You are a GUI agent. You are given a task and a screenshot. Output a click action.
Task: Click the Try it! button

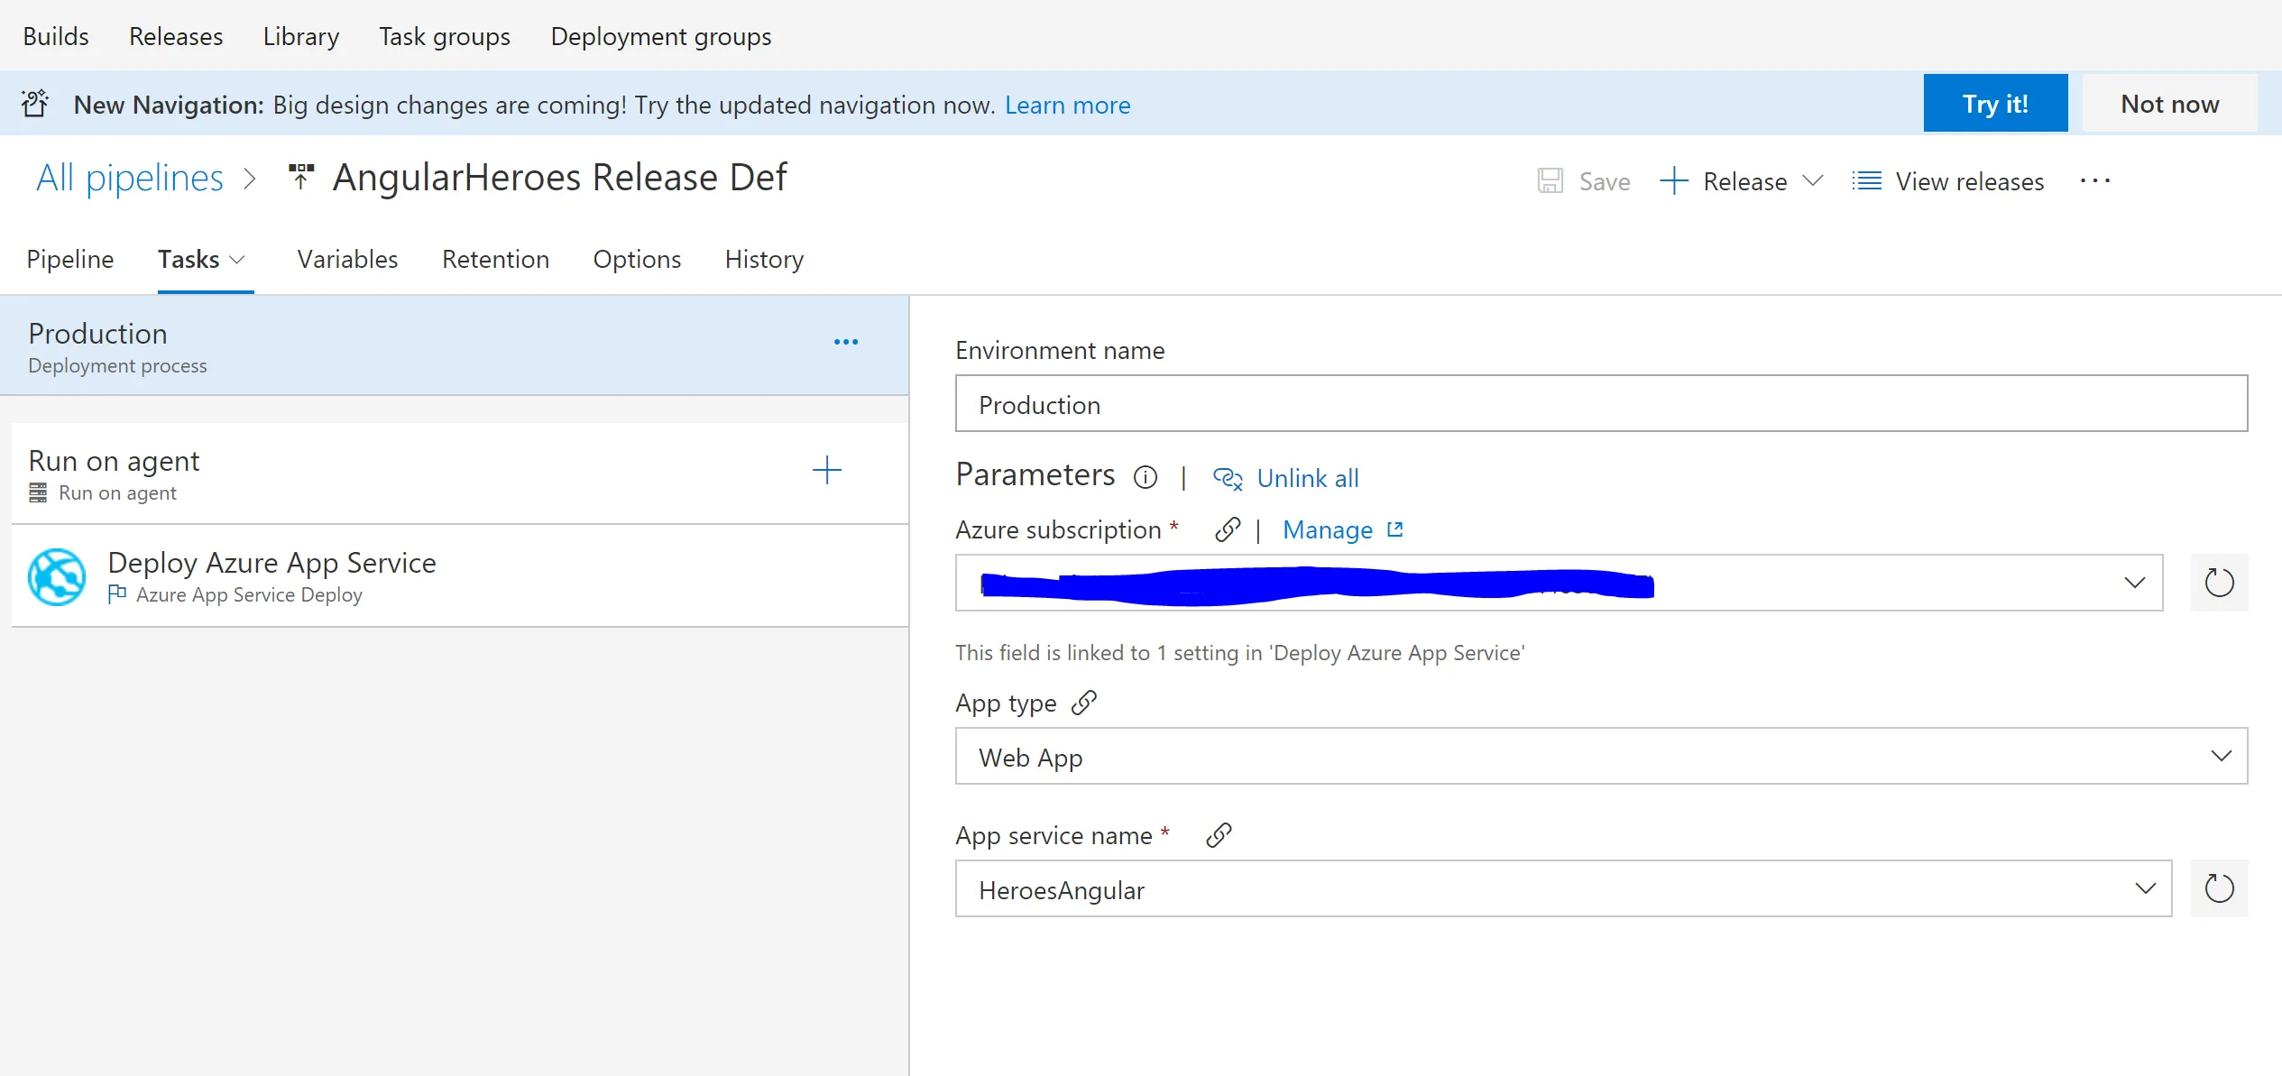click(1995, 104)
